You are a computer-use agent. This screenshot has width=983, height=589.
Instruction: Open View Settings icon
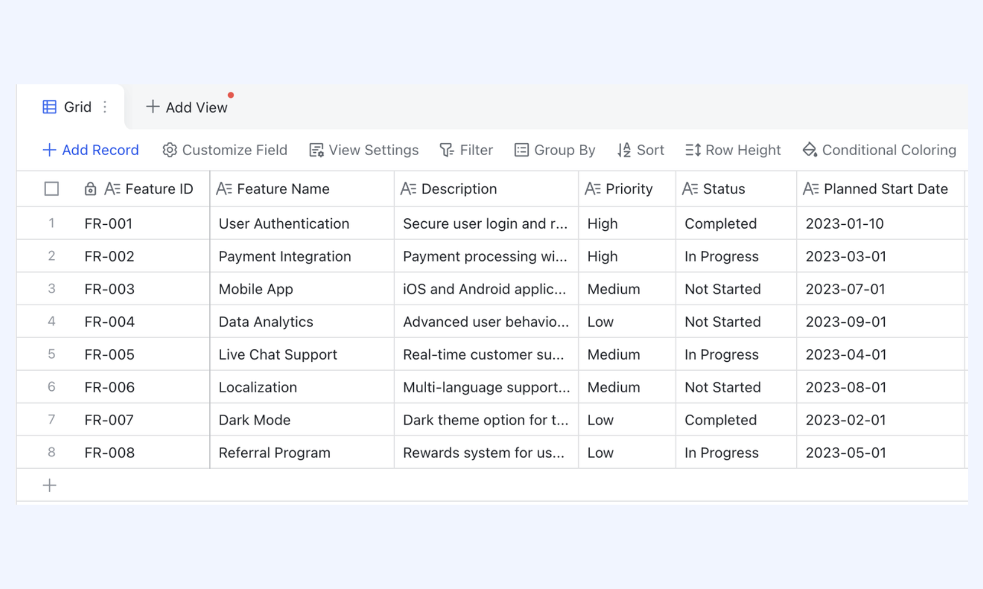(x=316, y=150)
